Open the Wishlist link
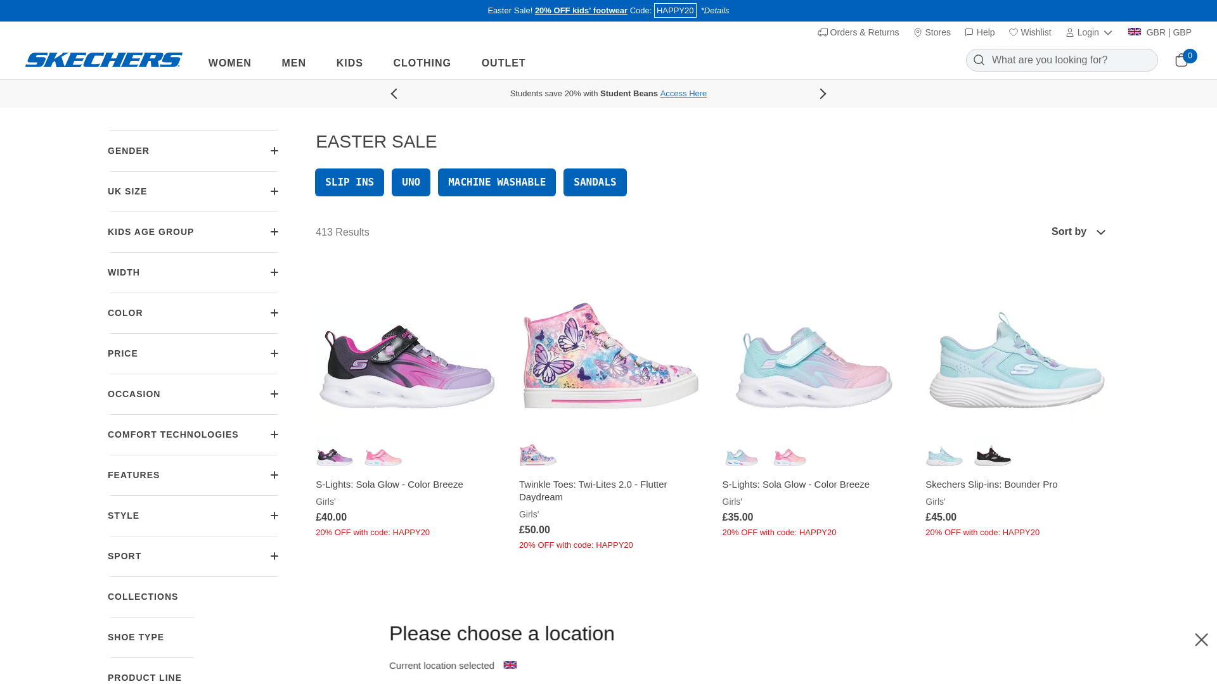 tap(1030, 32)
